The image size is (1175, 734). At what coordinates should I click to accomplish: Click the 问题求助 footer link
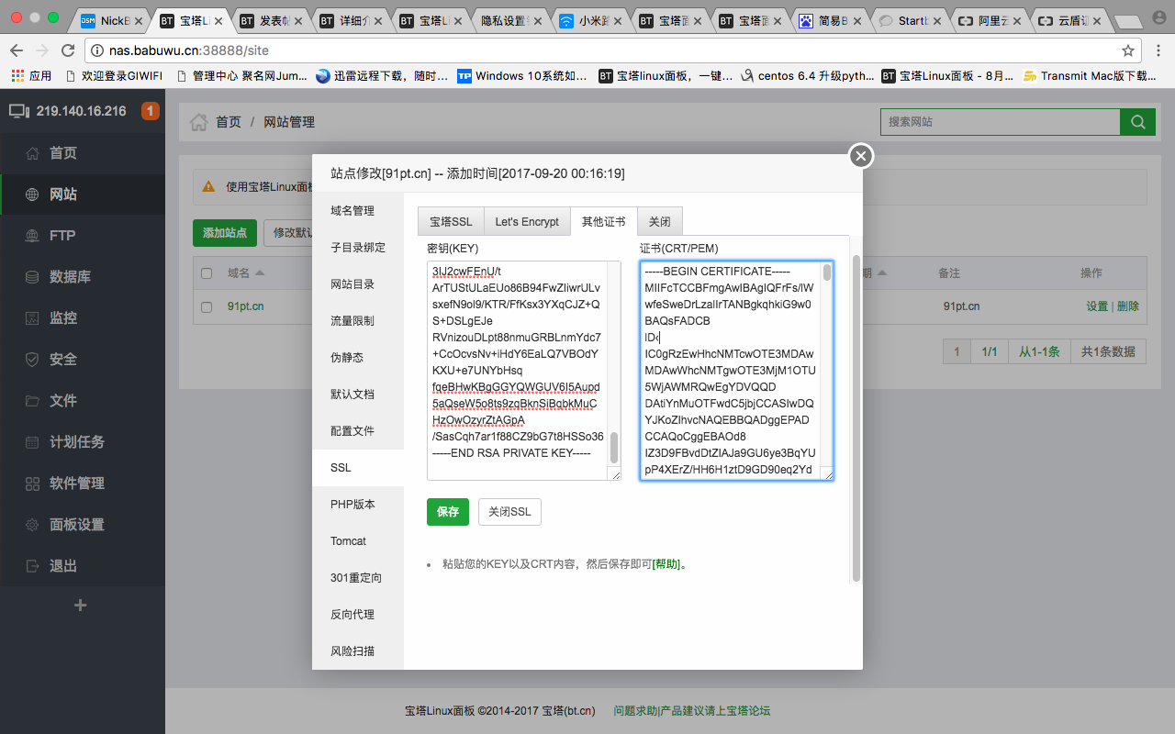point(635,711)
